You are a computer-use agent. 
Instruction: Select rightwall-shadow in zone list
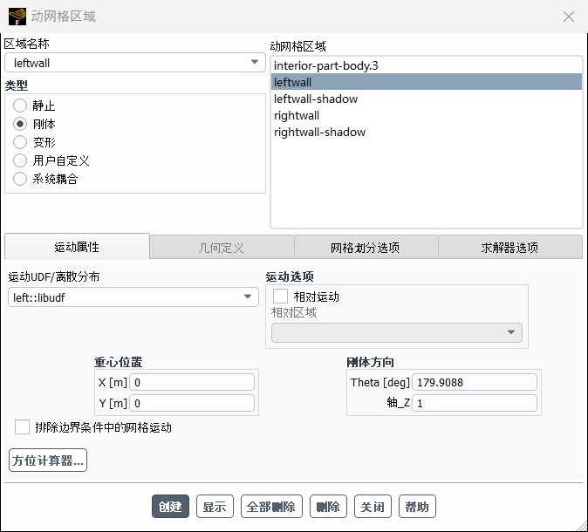click(x=427, y=132)
